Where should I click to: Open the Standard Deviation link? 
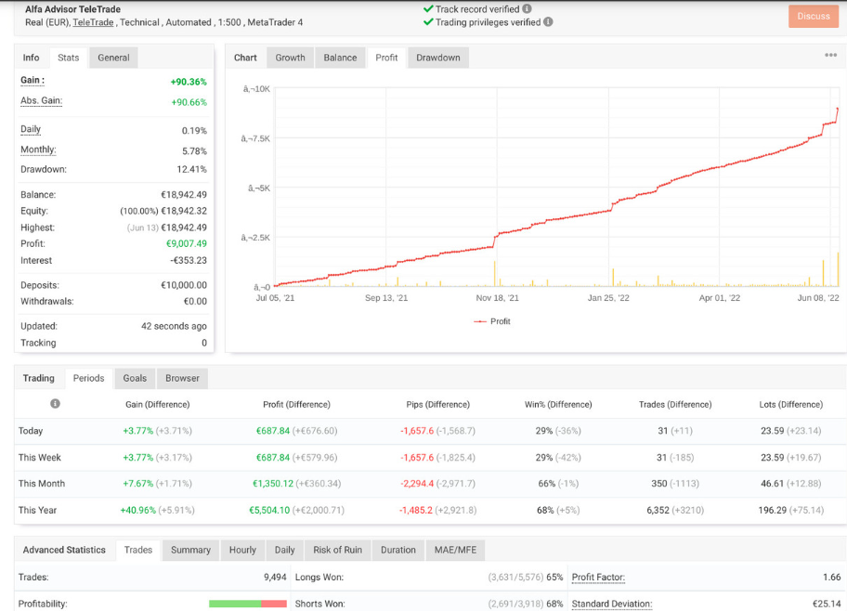click(611, 603)
